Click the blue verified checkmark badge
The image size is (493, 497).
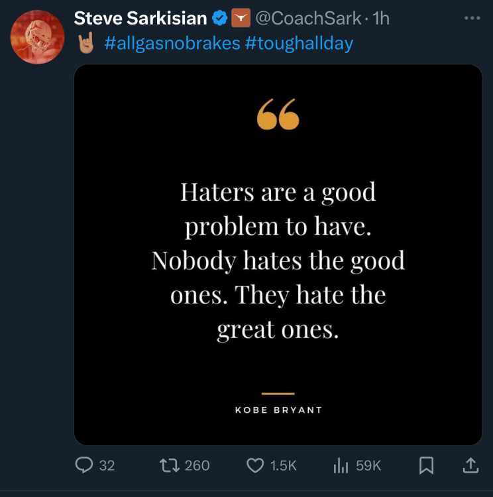(x=219, y=19)
